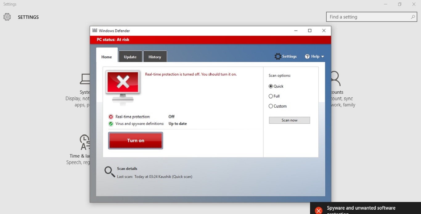Click the Scan options label
The width and height of the screenshot is (421, 214).
pos(280,76)
